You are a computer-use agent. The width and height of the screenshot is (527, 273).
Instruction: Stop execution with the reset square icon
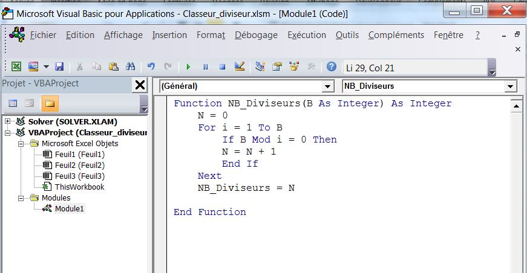pos(222,67)
